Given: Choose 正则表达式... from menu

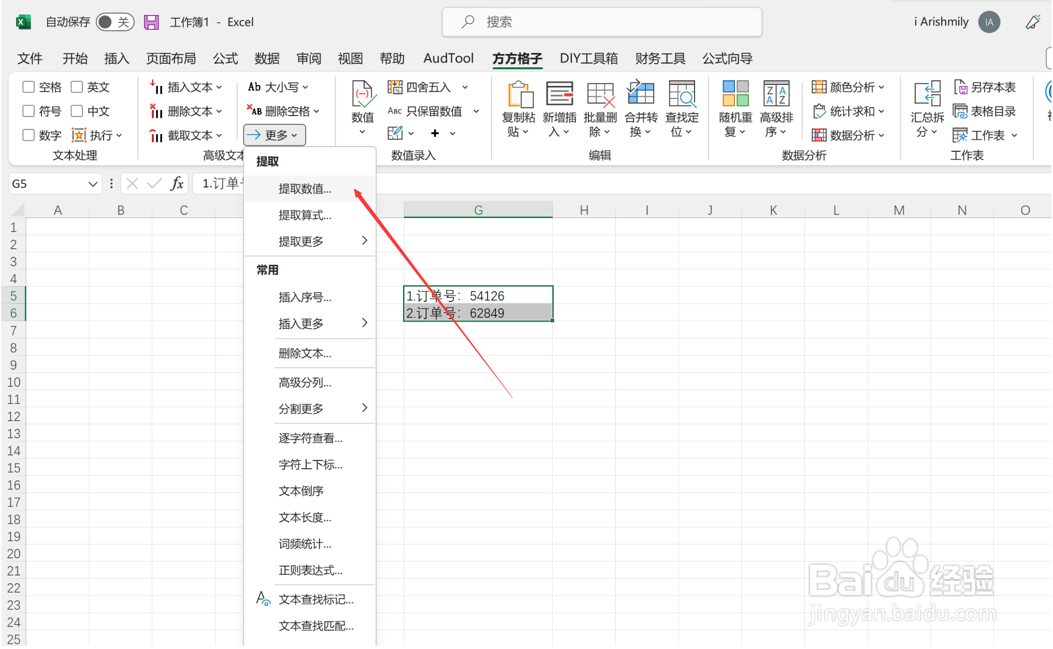Looking at the screenshot, I should click(310, 570).
